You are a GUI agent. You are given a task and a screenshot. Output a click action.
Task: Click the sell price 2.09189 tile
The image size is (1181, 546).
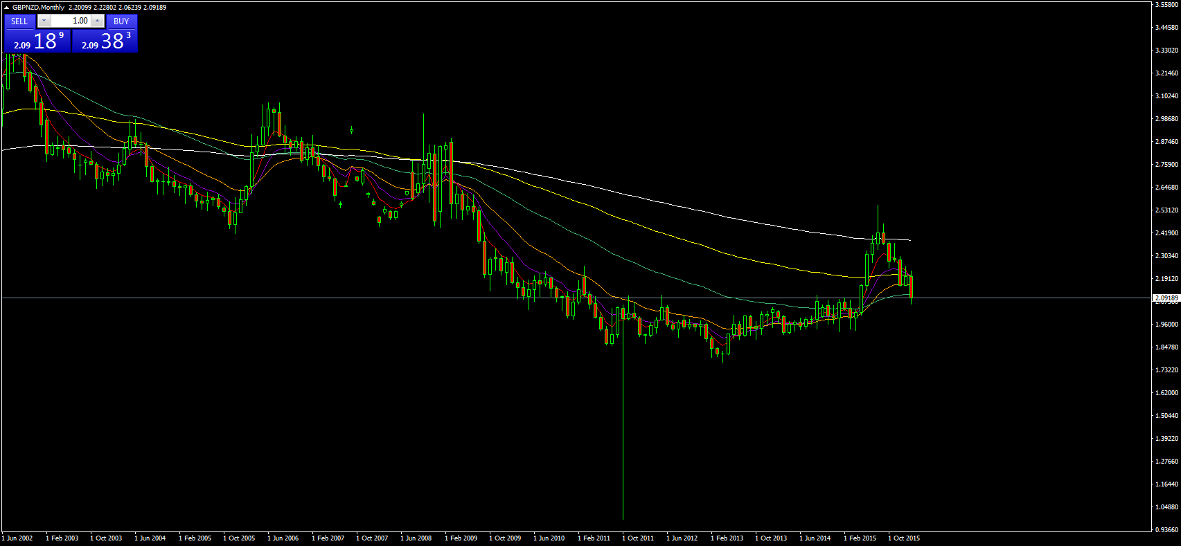pyautogui.click(x=37, y=42)
